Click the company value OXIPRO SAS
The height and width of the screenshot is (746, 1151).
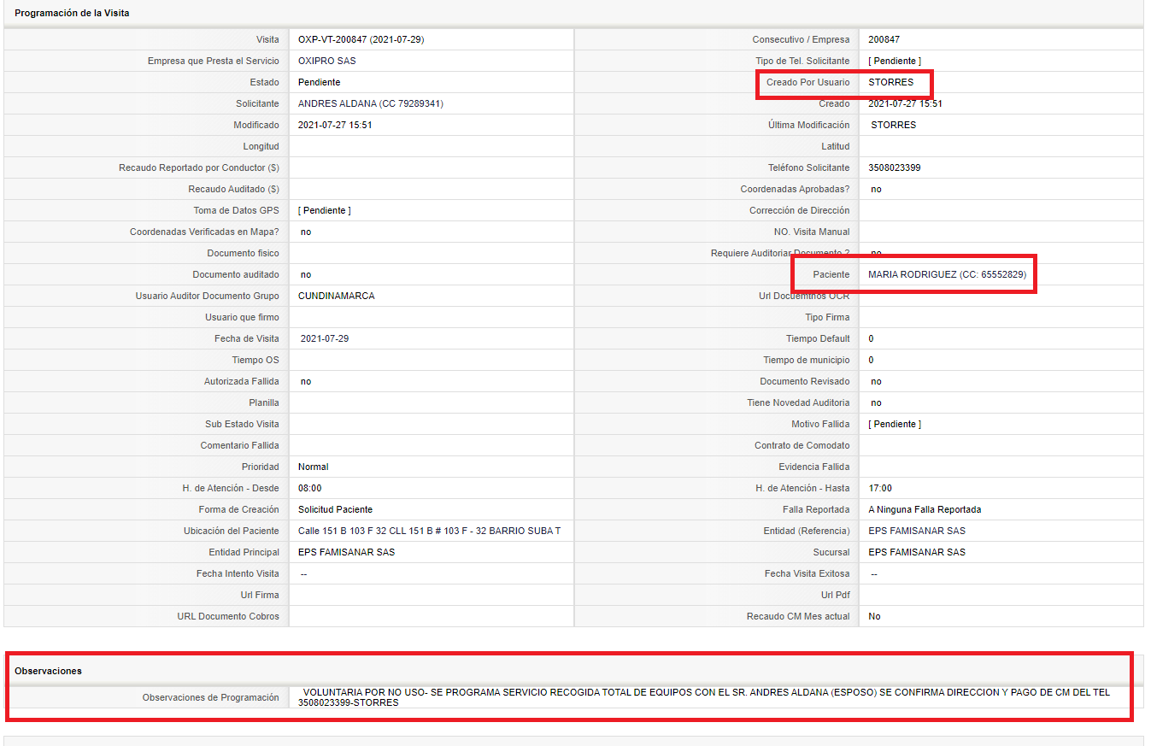point(327,61)
